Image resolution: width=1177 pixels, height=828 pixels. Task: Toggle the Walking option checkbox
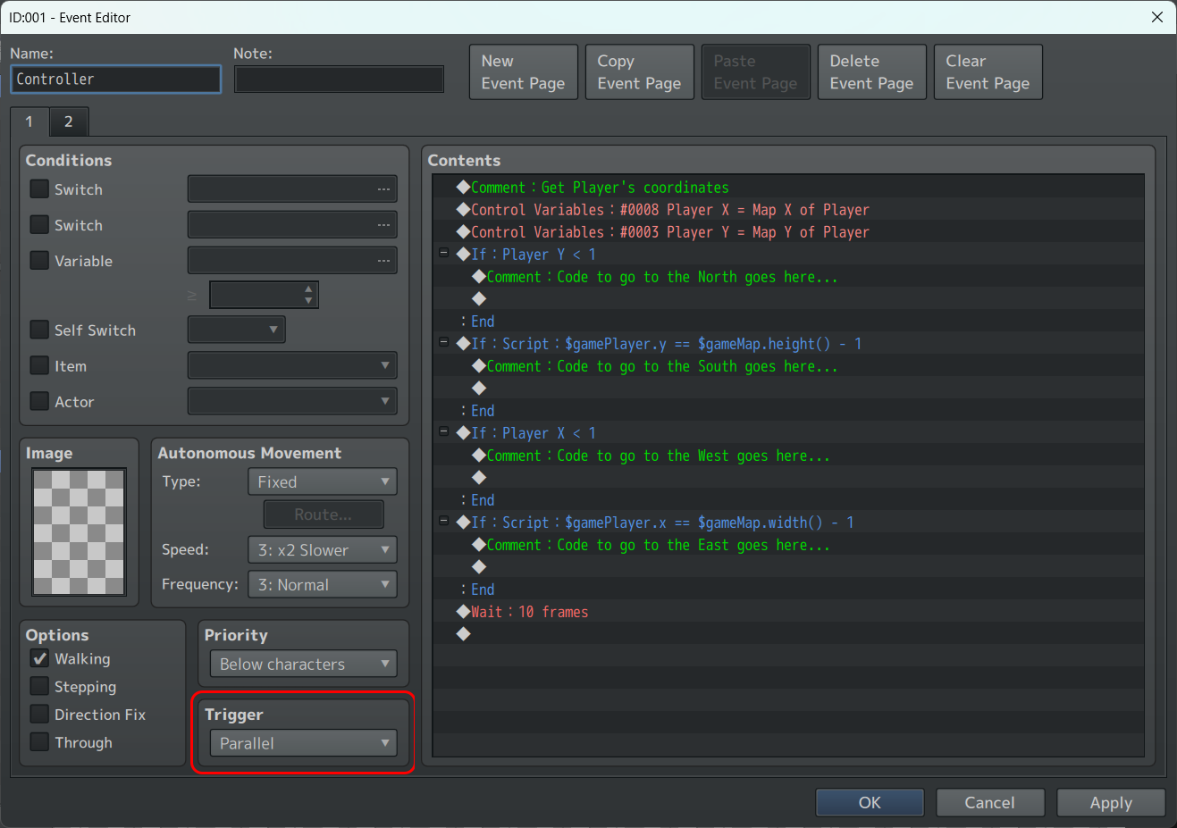pos(40,659)
